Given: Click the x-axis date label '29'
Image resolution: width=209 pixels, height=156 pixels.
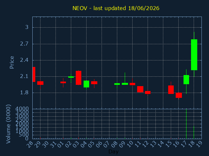Looking at the screenshot, I should [38, 144].
